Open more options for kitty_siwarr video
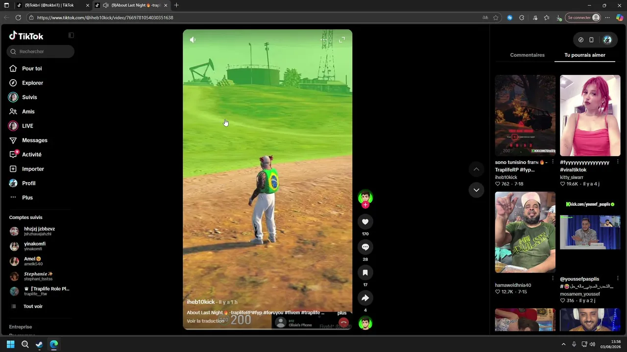The width and height of the screenshot is (627, 352). [x=617, y=162]
